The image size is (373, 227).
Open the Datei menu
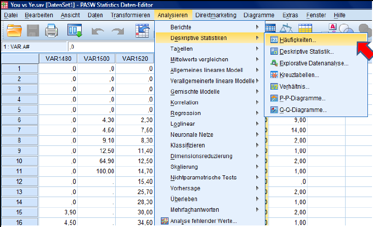11,15
